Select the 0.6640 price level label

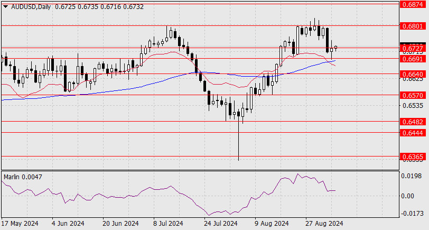point(413,74)
